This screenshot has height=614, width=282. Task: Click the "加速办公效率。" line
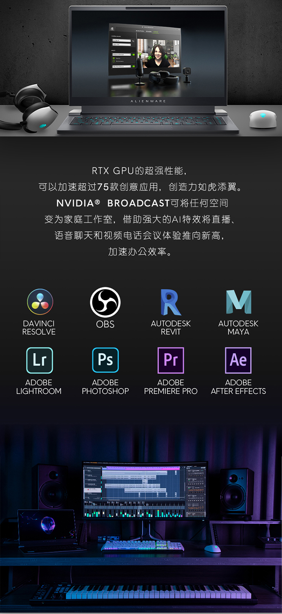[x=141, y=252]
